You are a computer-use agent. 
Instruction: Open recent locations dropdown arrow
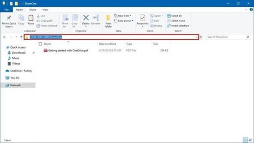(16, 37)
